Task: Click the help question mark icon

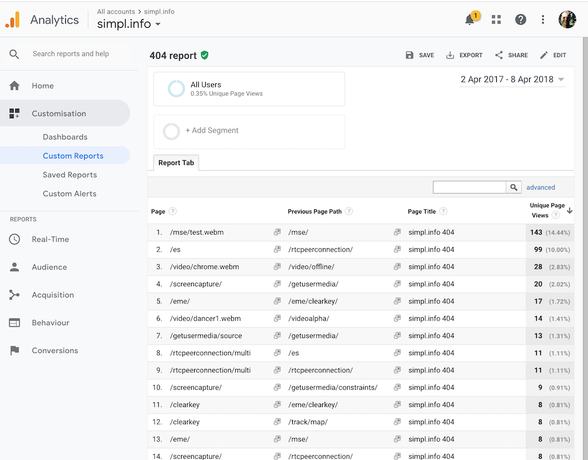Action: point(520,19)
